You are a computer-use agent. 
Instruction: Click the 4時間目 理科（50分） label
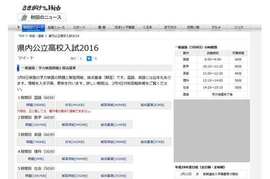pos(36,152)
